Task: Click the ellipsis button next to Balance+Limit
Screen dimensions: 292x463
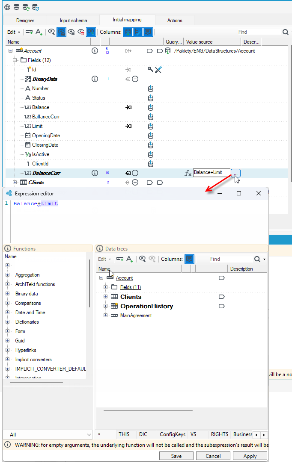Action: (x=235, y=173)
